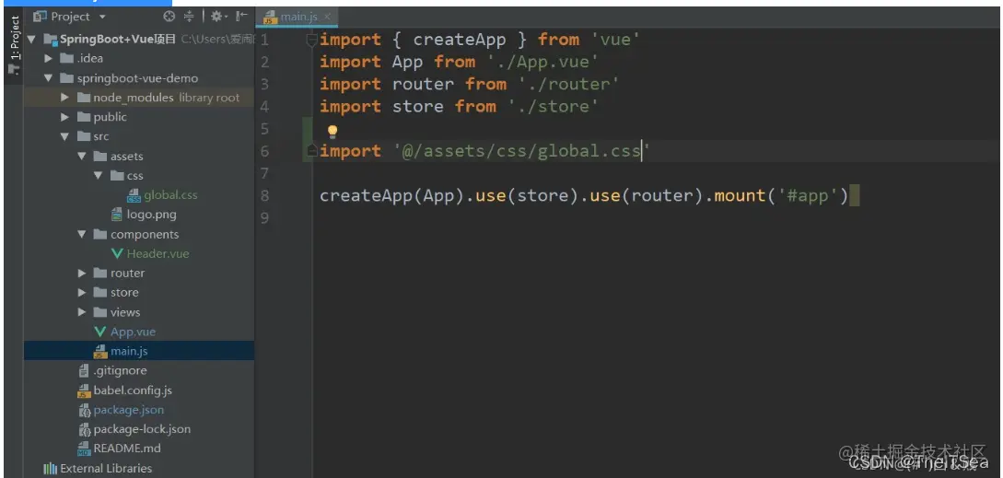Viewport: 1003px width, 478px height.
Task: Click the mount('#app') call
Action: (781, 195)
